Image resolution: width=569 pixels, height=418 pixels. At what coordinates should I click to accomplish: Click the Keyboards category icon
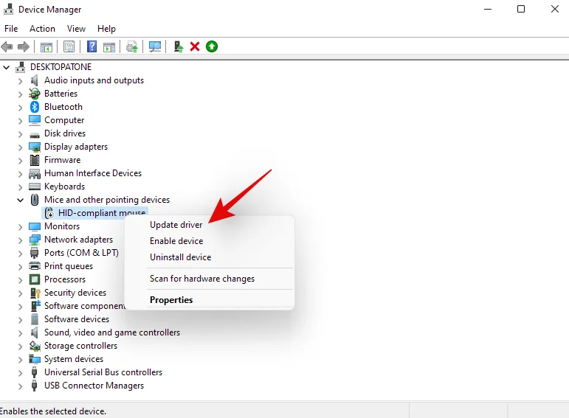pyautogui.click(x=35, y=187)
